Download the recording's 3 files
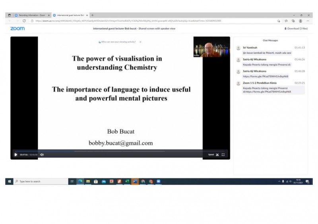The height and width of the screenshot is (224, 318). (296, 29)
